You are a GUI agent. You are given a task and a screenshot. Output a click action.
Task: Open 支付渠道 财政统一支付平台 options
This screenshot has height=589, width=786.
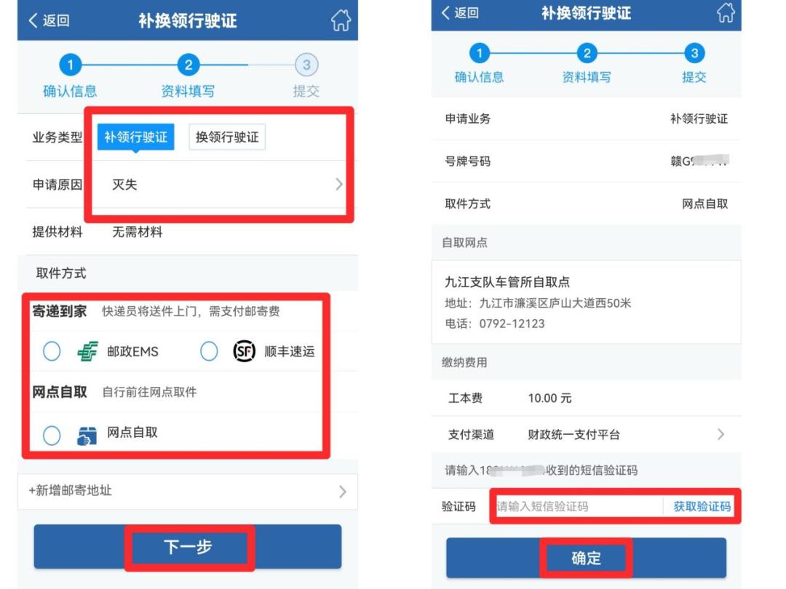point(585,434)
